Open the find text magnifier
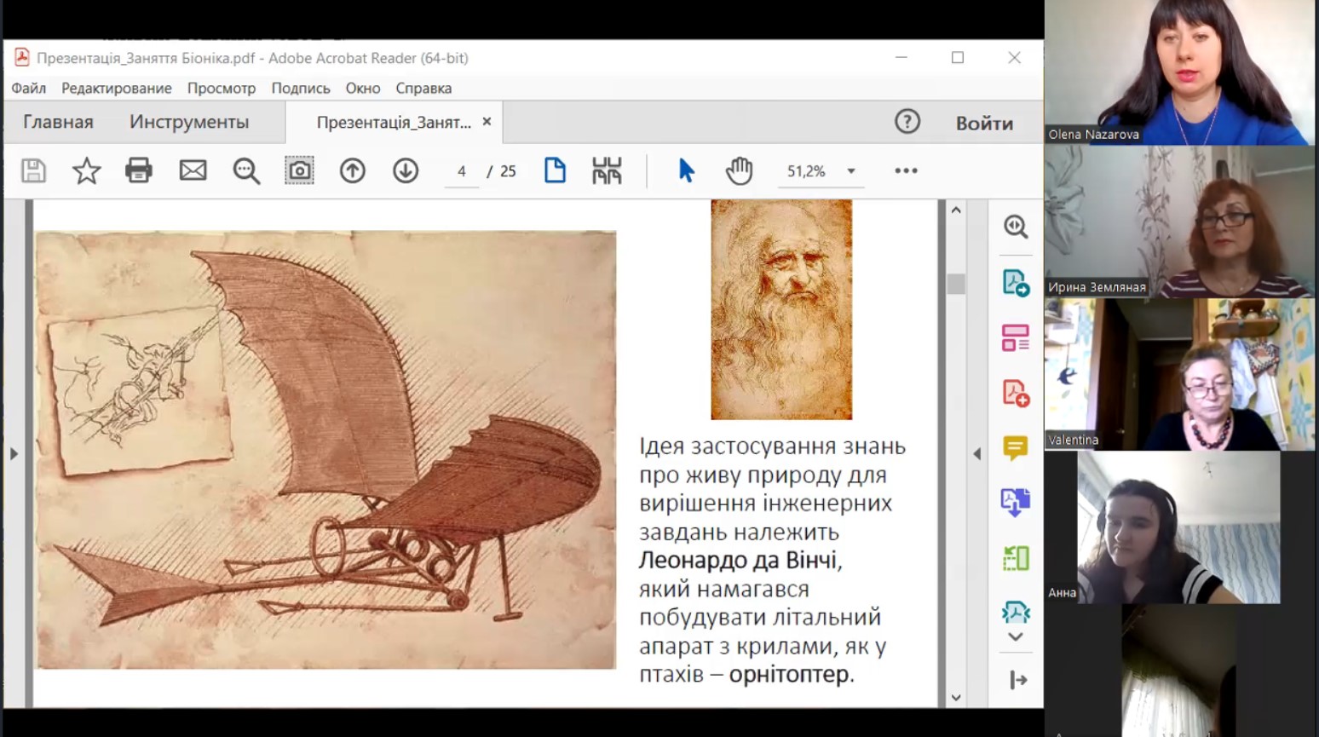The width and height of the screenshot is (1319, 737). 246,171
